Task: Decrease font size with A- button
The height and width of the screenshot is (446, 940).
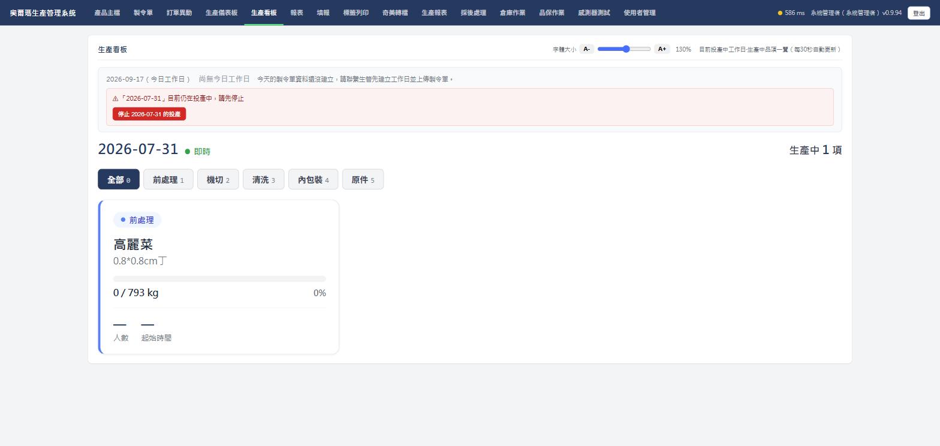Action: tap(586, 49)
